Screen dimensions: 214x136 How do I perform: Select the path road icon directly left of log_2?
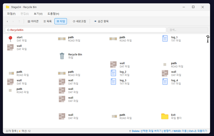[x=62, y=73]
